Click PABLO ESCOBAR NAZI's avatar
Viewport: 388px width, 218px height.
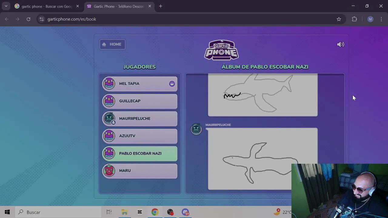[x=109, y=153]
